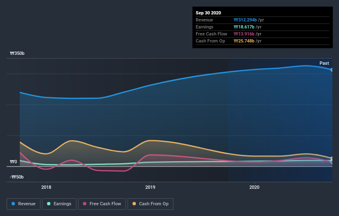Screen dimensions: 339x216
Task: Toggle the Cash From Op legend button
Action: 150,204
